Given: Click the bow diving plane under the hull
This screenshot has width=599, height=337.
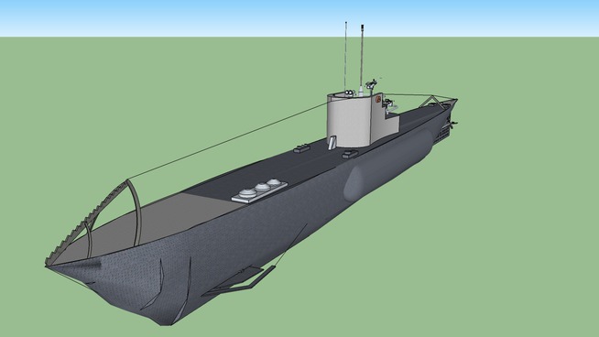Looking at the screenshot, I should click(x=239, y=281).
